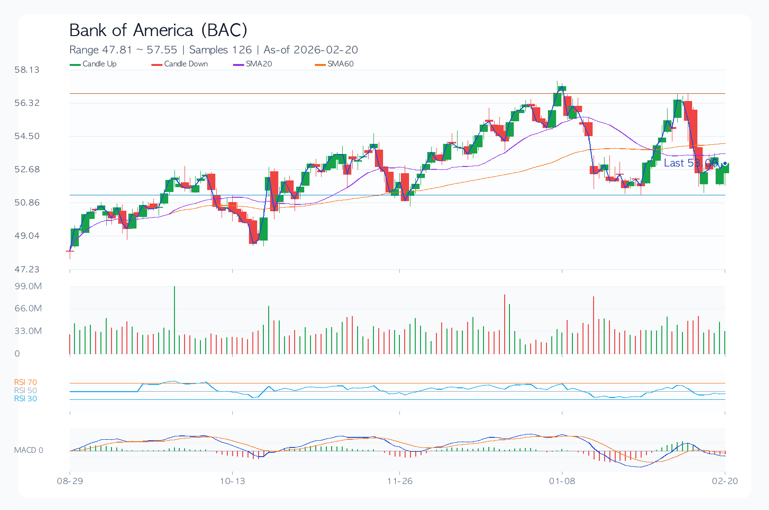Click the RSI 70 level label

tap(25, 382)
